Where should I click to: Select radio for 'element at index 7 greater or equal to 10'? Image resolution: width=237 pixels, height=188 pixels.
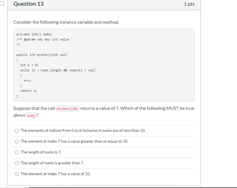pos(17,141)
